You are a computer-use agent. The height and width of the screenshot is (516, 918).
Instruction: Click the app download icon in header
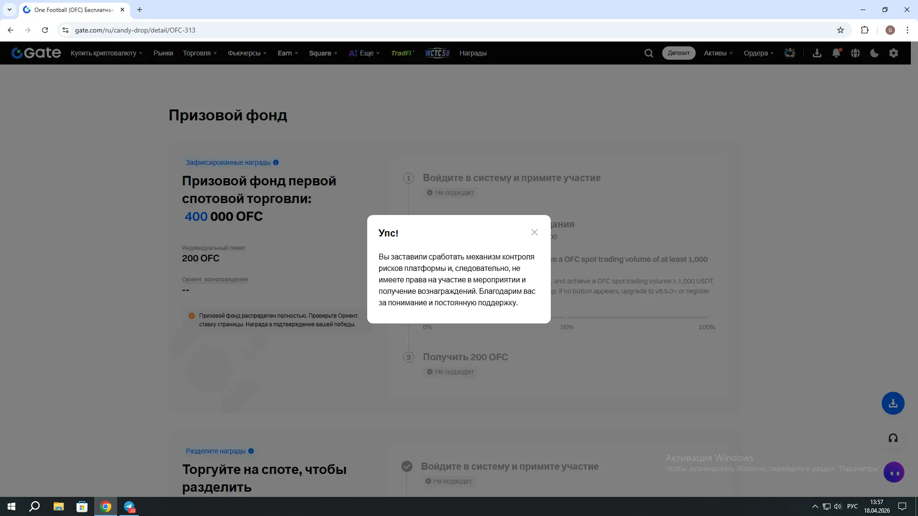point(817,53)
